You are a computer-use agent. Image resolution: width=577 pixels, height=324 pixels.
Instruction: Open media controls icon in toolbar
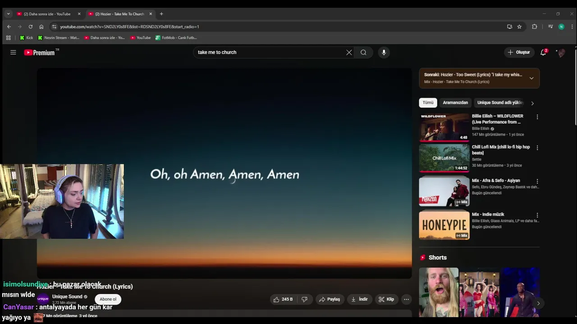550,27
